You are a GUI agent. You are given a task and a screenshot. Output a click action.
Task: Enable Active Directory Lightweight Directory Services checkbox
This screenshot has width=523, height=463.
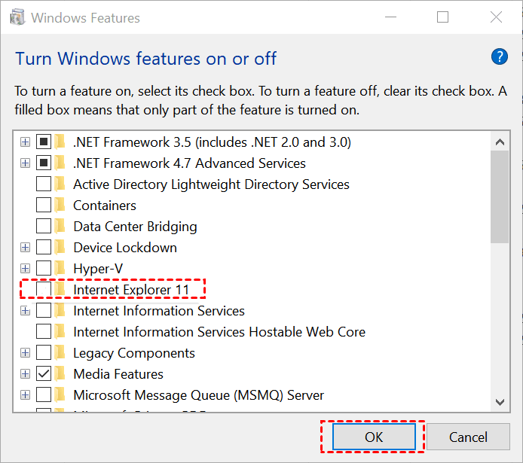coord(44,184)
